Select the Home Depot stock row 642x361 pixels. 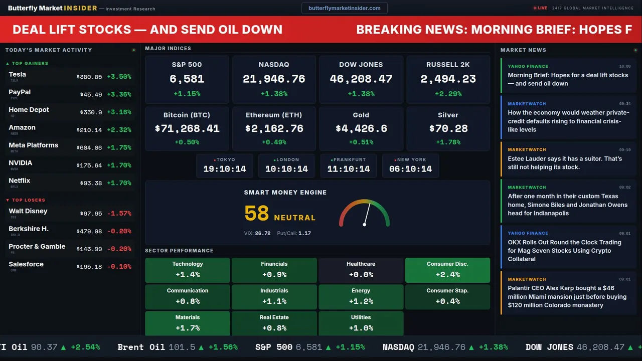tap(70, 112)
